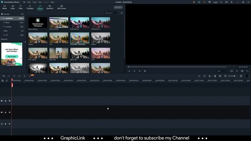Click the effects Search field
This screenshot has height=141, width=251.
111,13
